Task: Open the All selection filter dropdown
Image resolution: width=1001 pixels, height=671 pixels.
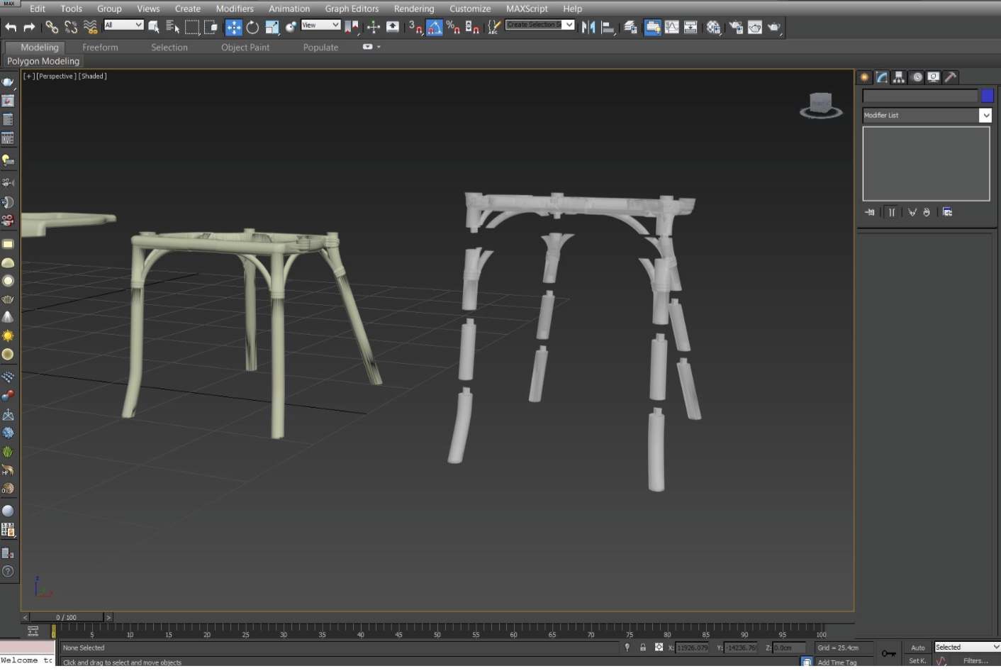Action: coord(123,25)
